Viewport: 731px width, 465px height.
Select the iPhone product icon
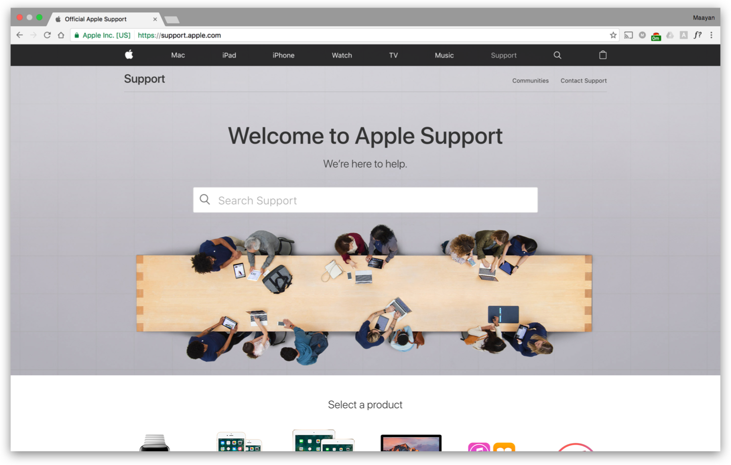click(x=239, y=441)
